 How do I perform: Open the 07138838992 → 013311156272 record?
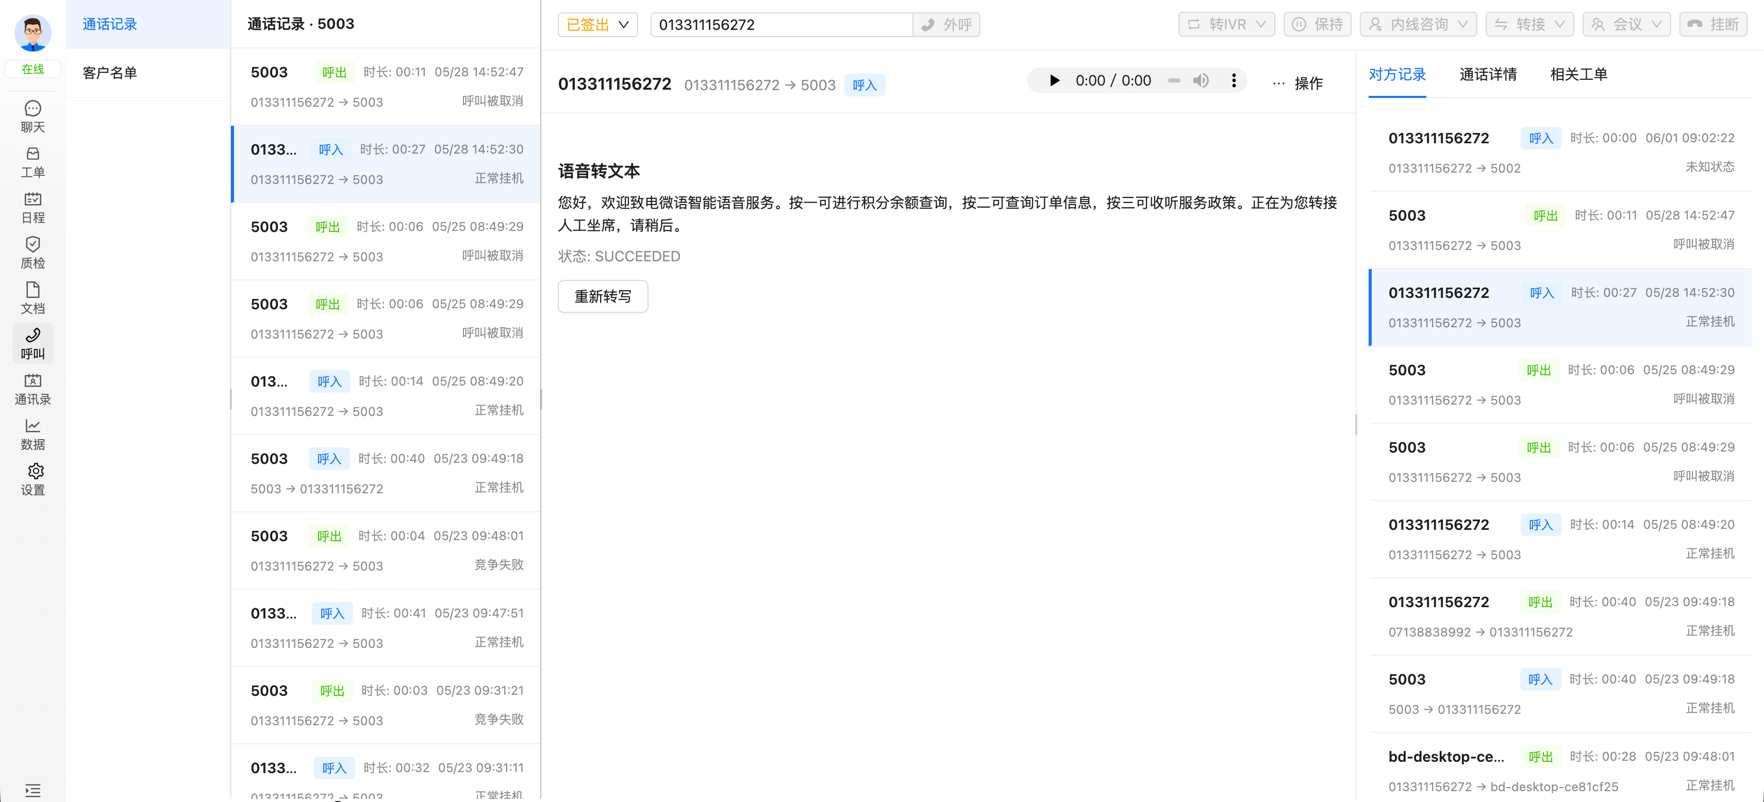tap(1560, 616)
